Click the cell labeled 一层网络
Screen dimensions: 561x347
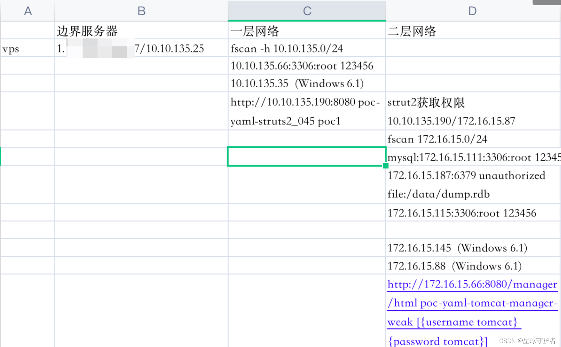click(x=307, y=31)
